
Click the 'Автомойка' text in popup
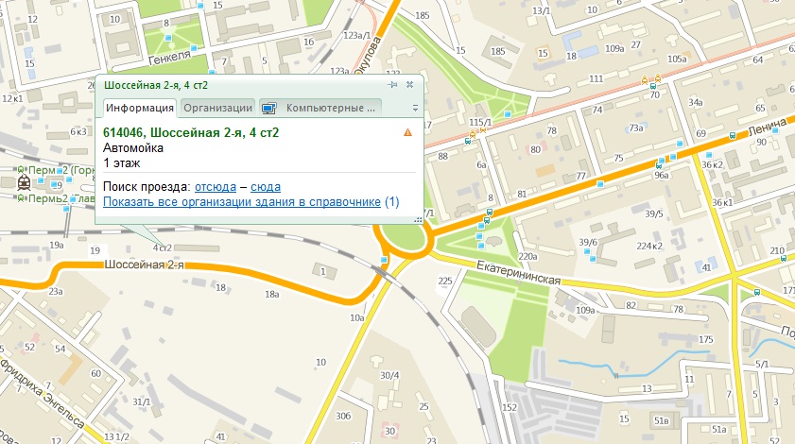coord(133,148)
